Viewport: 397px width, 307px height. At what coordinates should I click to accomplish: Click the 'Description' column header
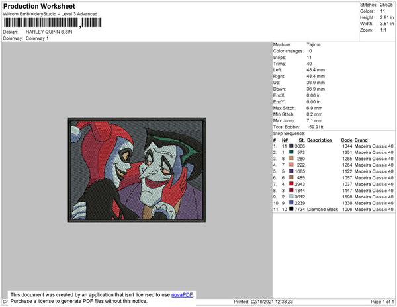click(320, 140)
